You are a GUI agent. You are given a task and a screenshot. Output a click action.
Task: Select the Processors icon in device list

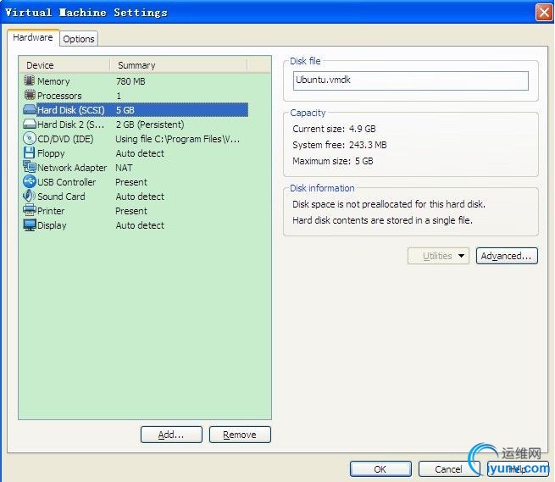(x=30, y=96)
